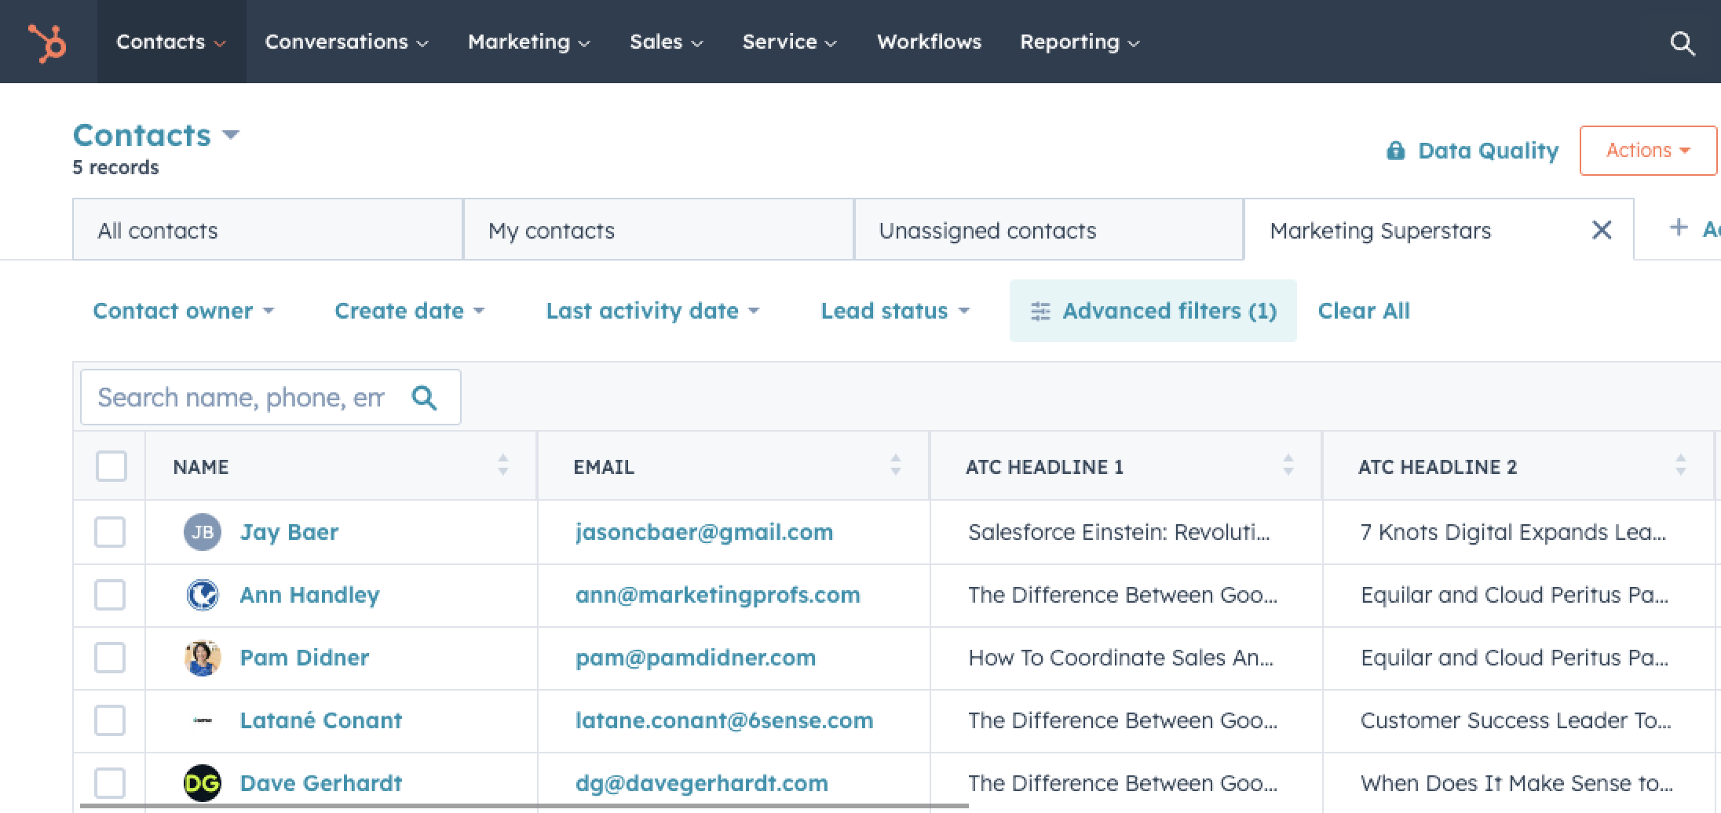
Task: Click the search icon in contacts search box
Action: coord(424,398)
